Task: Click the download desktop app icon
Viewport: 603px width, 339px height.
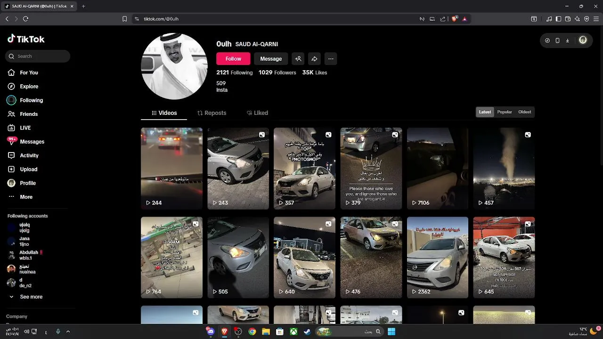Action: pyautogui.click(x=567, y=40)
